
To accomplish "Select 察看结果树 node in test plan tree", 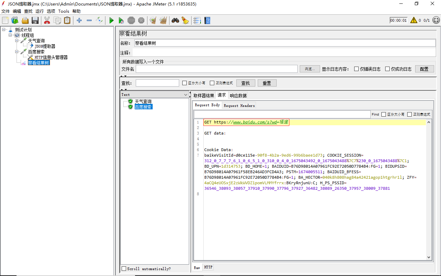I will coord(39,63).
